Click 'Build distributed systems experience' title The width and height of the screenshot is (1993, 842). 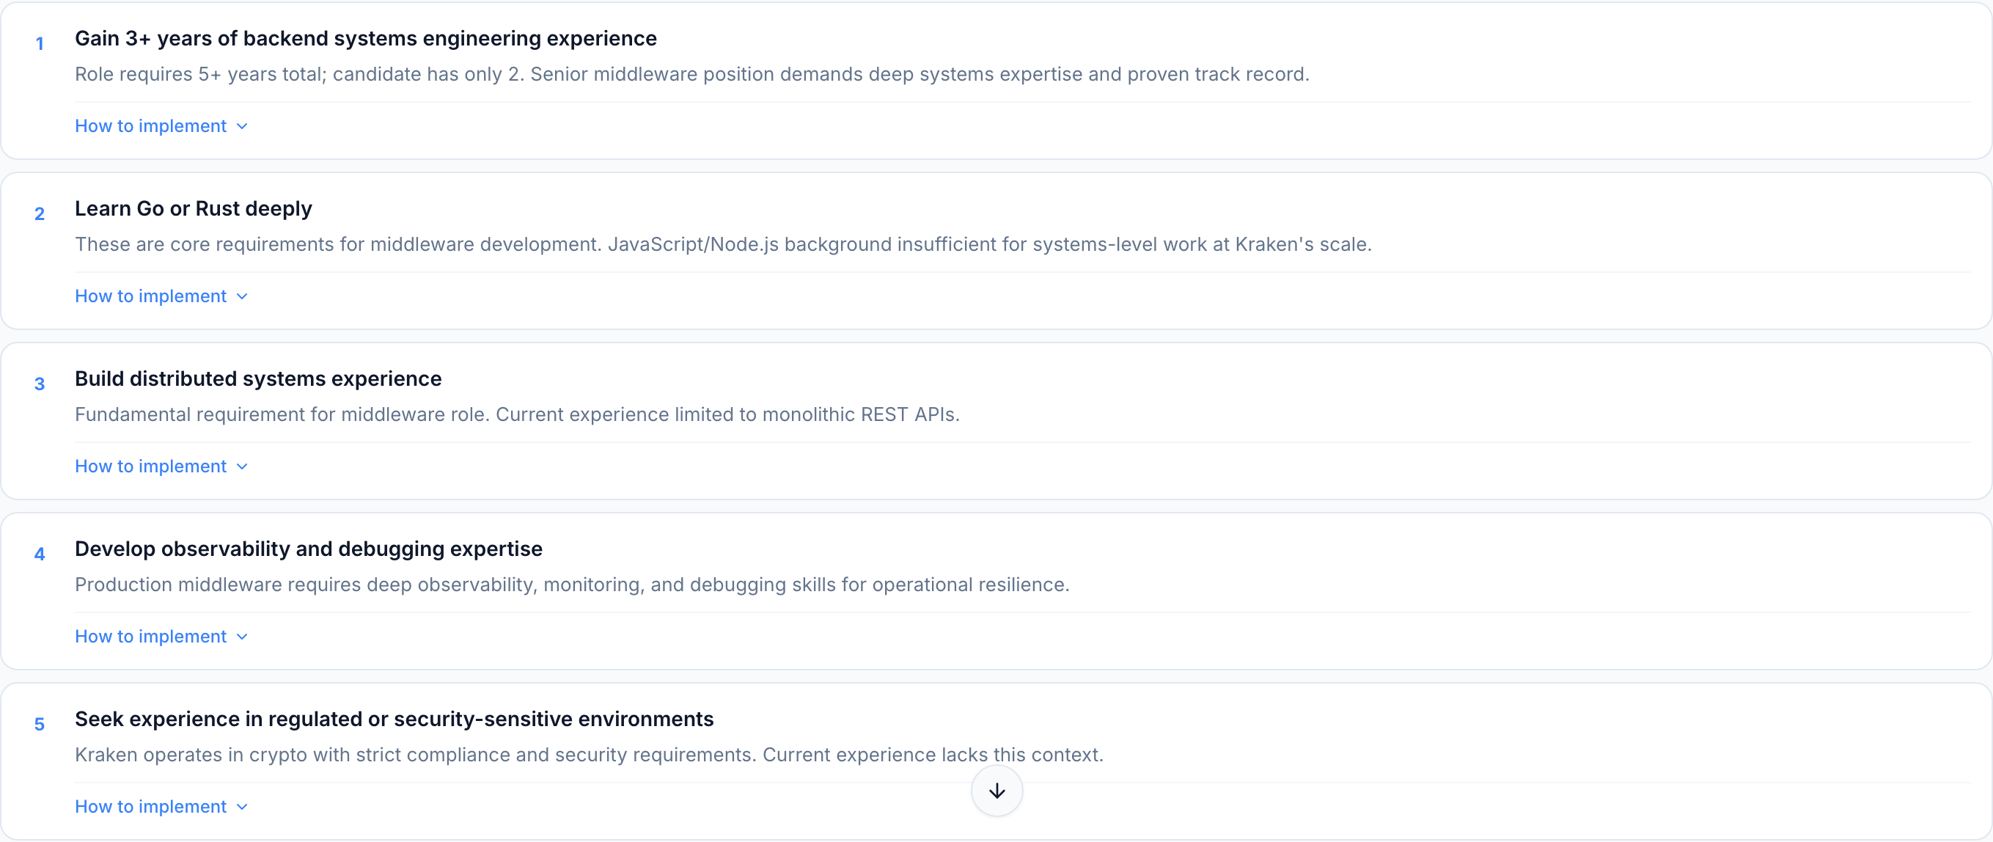257,379
